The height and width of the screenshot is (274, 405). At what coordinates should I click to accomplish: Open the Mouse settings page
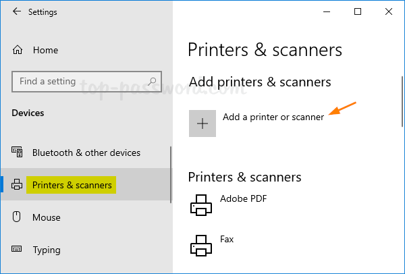point(47,217)
